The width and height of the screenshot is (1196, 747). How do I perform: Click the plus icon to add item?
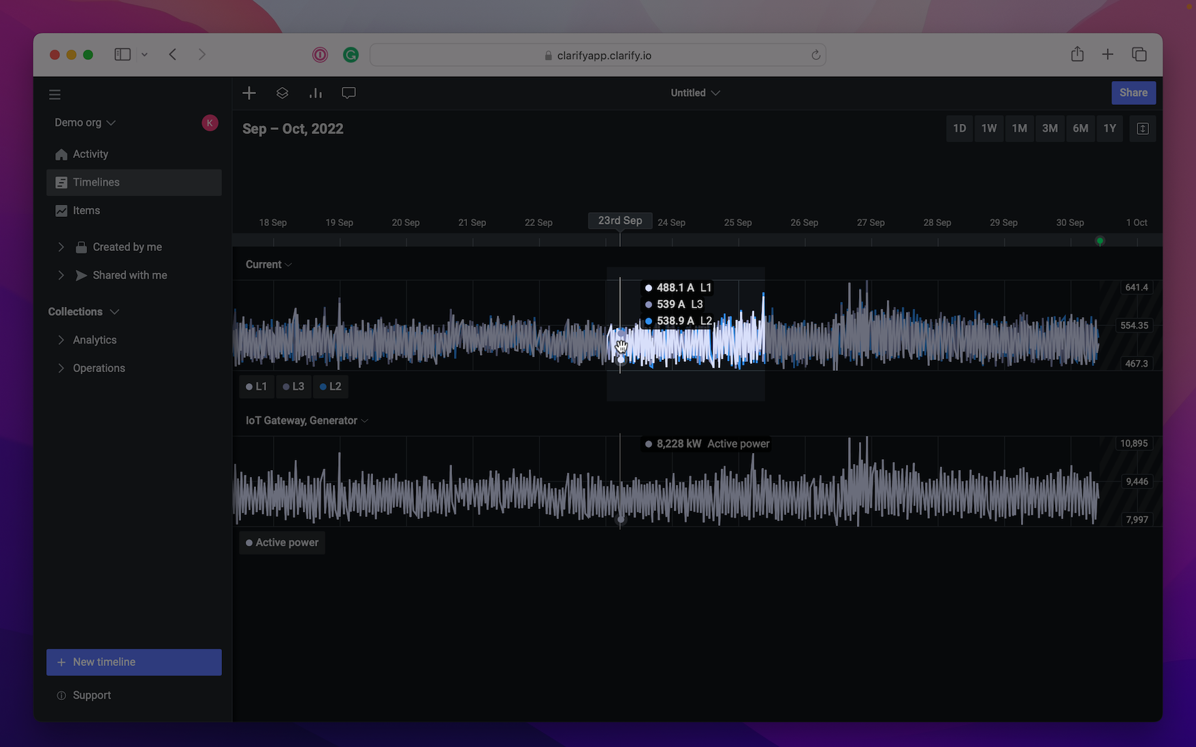click(x=249, y=93)
